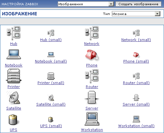The image size is (164, 133).
Task: Click the large Server tower icon
Action: 92,97
